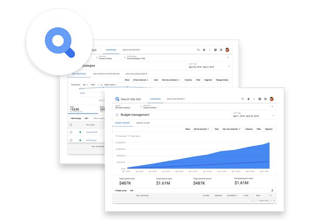310x220 pixels.
Task: Click Filter button in Budget management window
Action: click(259, 129)
